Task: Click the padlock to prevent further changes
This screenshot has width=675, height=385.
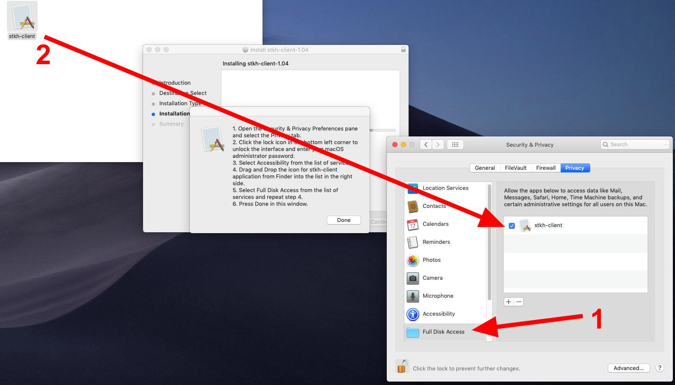Action: pyautogui.click(x=402, y=366)
